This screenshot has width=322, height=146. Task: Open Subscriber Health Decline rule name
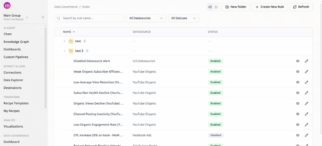tap(98, 93)
